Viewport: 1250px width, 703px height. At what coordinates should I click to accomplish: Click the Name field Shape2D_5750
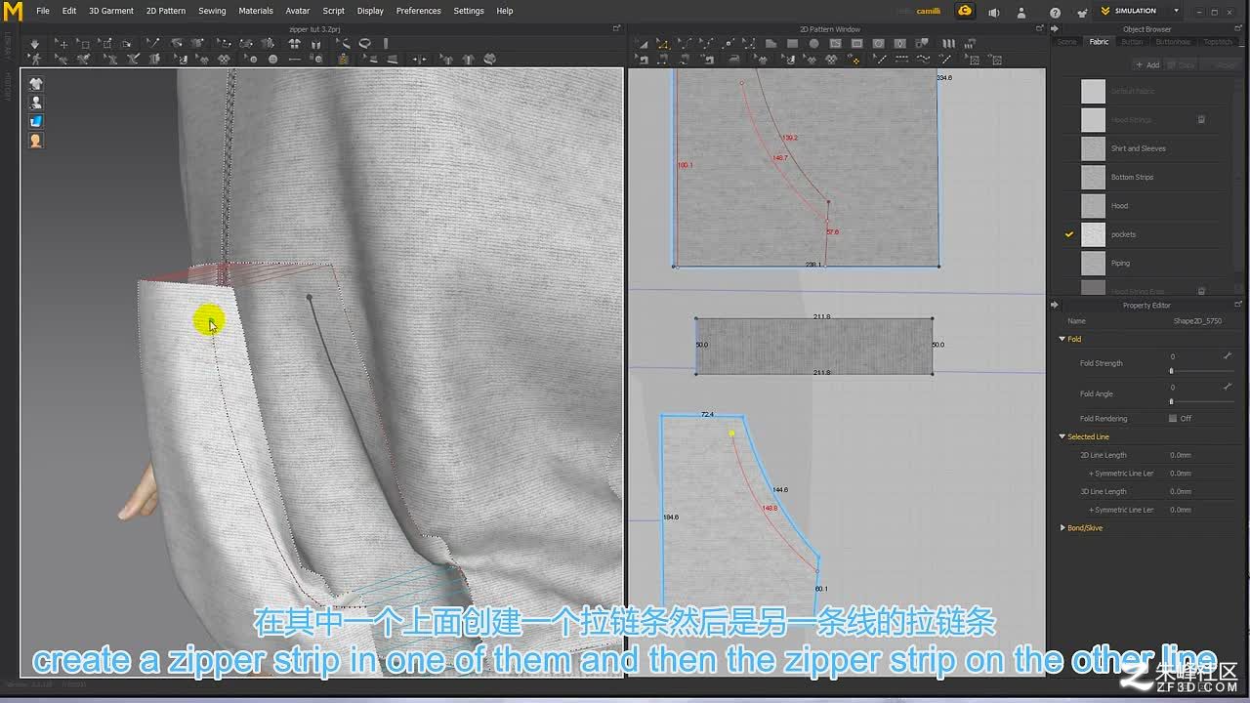tap(1197, 320)
